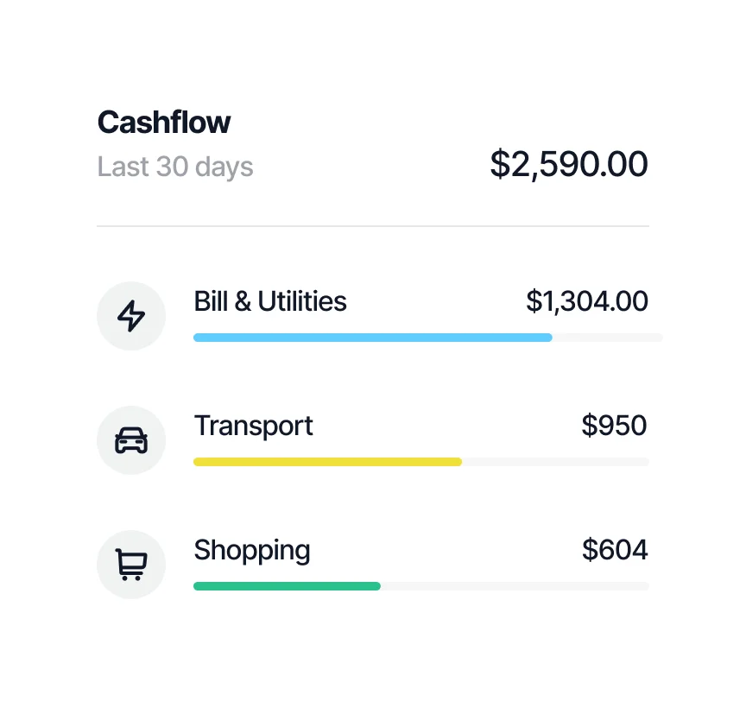Open the Last 30 days period selector
Image resolution: width=746 pixels, height=701 pixels.
point(175,167)
